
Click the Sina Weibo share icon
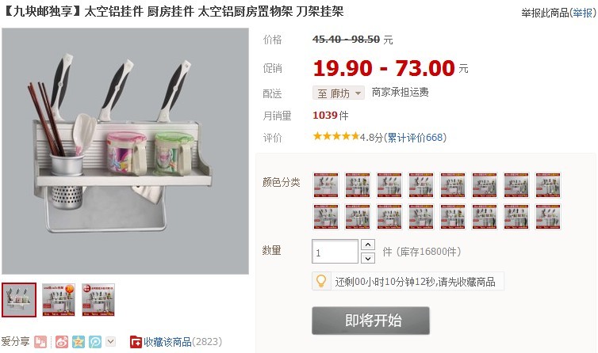[61, 342]
